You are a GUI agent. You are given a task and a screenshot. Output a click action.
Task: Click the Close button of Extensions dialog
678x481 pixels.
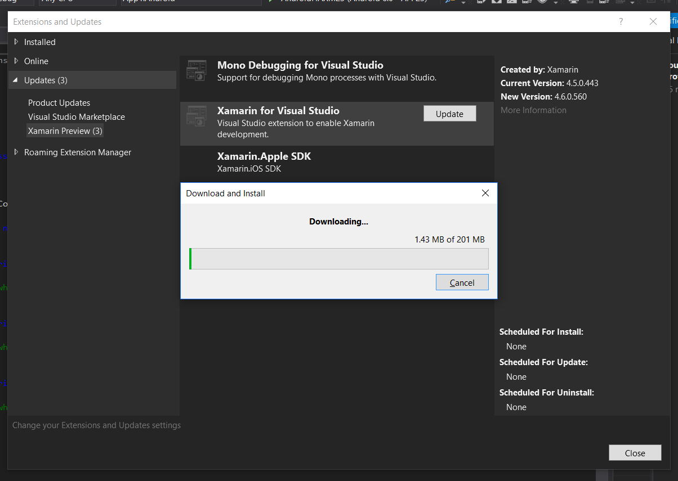[x=635, y=453]
